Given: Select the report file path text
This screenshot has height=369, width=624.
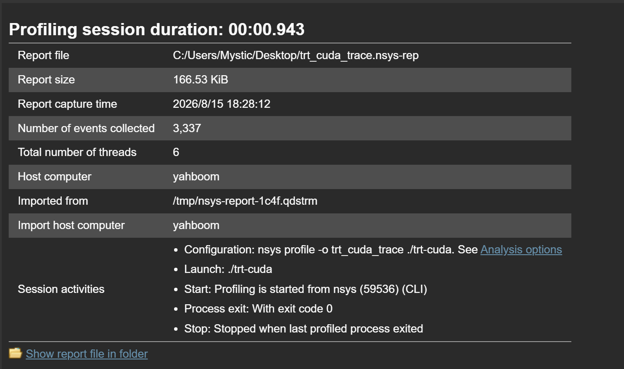Looking at the screenshot, I should point(295,55).
